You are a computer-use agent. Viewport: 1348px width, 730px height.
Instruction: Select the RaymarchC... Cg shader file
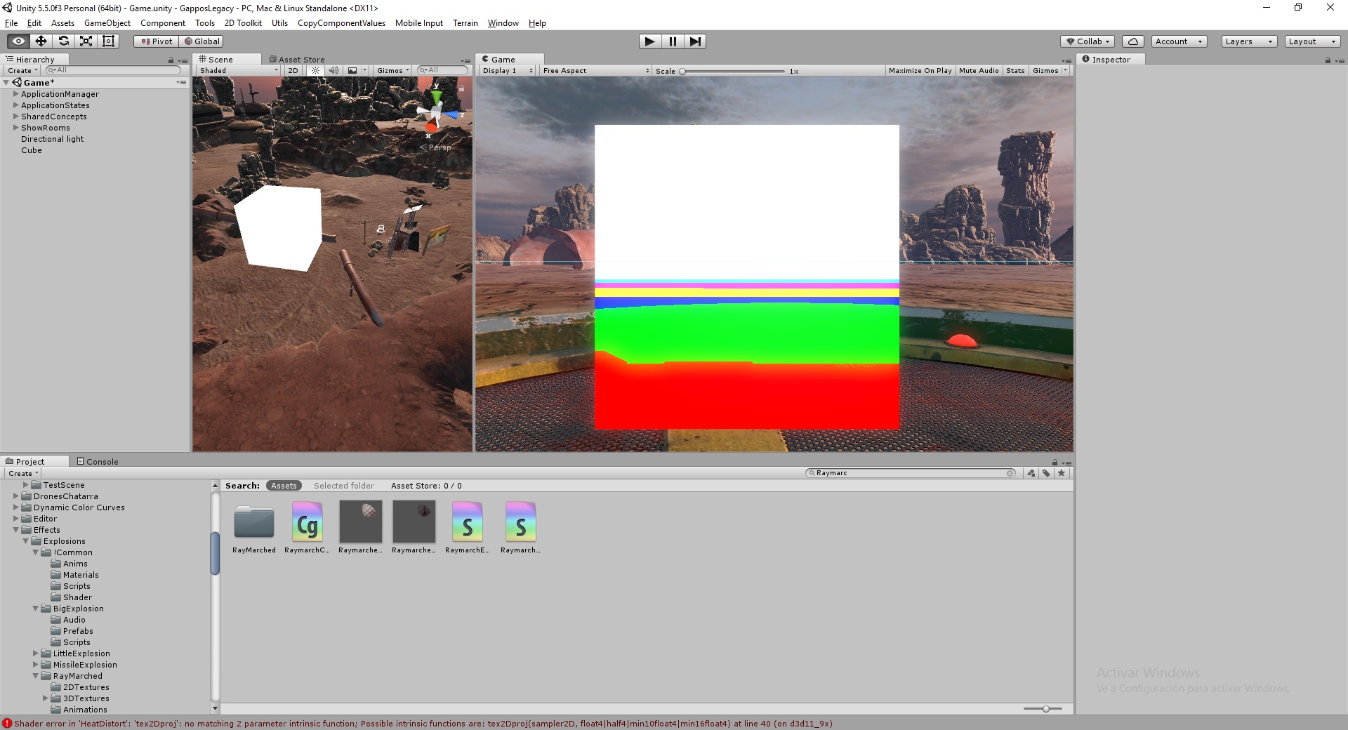pyautogui.click(x=307, y=528)
